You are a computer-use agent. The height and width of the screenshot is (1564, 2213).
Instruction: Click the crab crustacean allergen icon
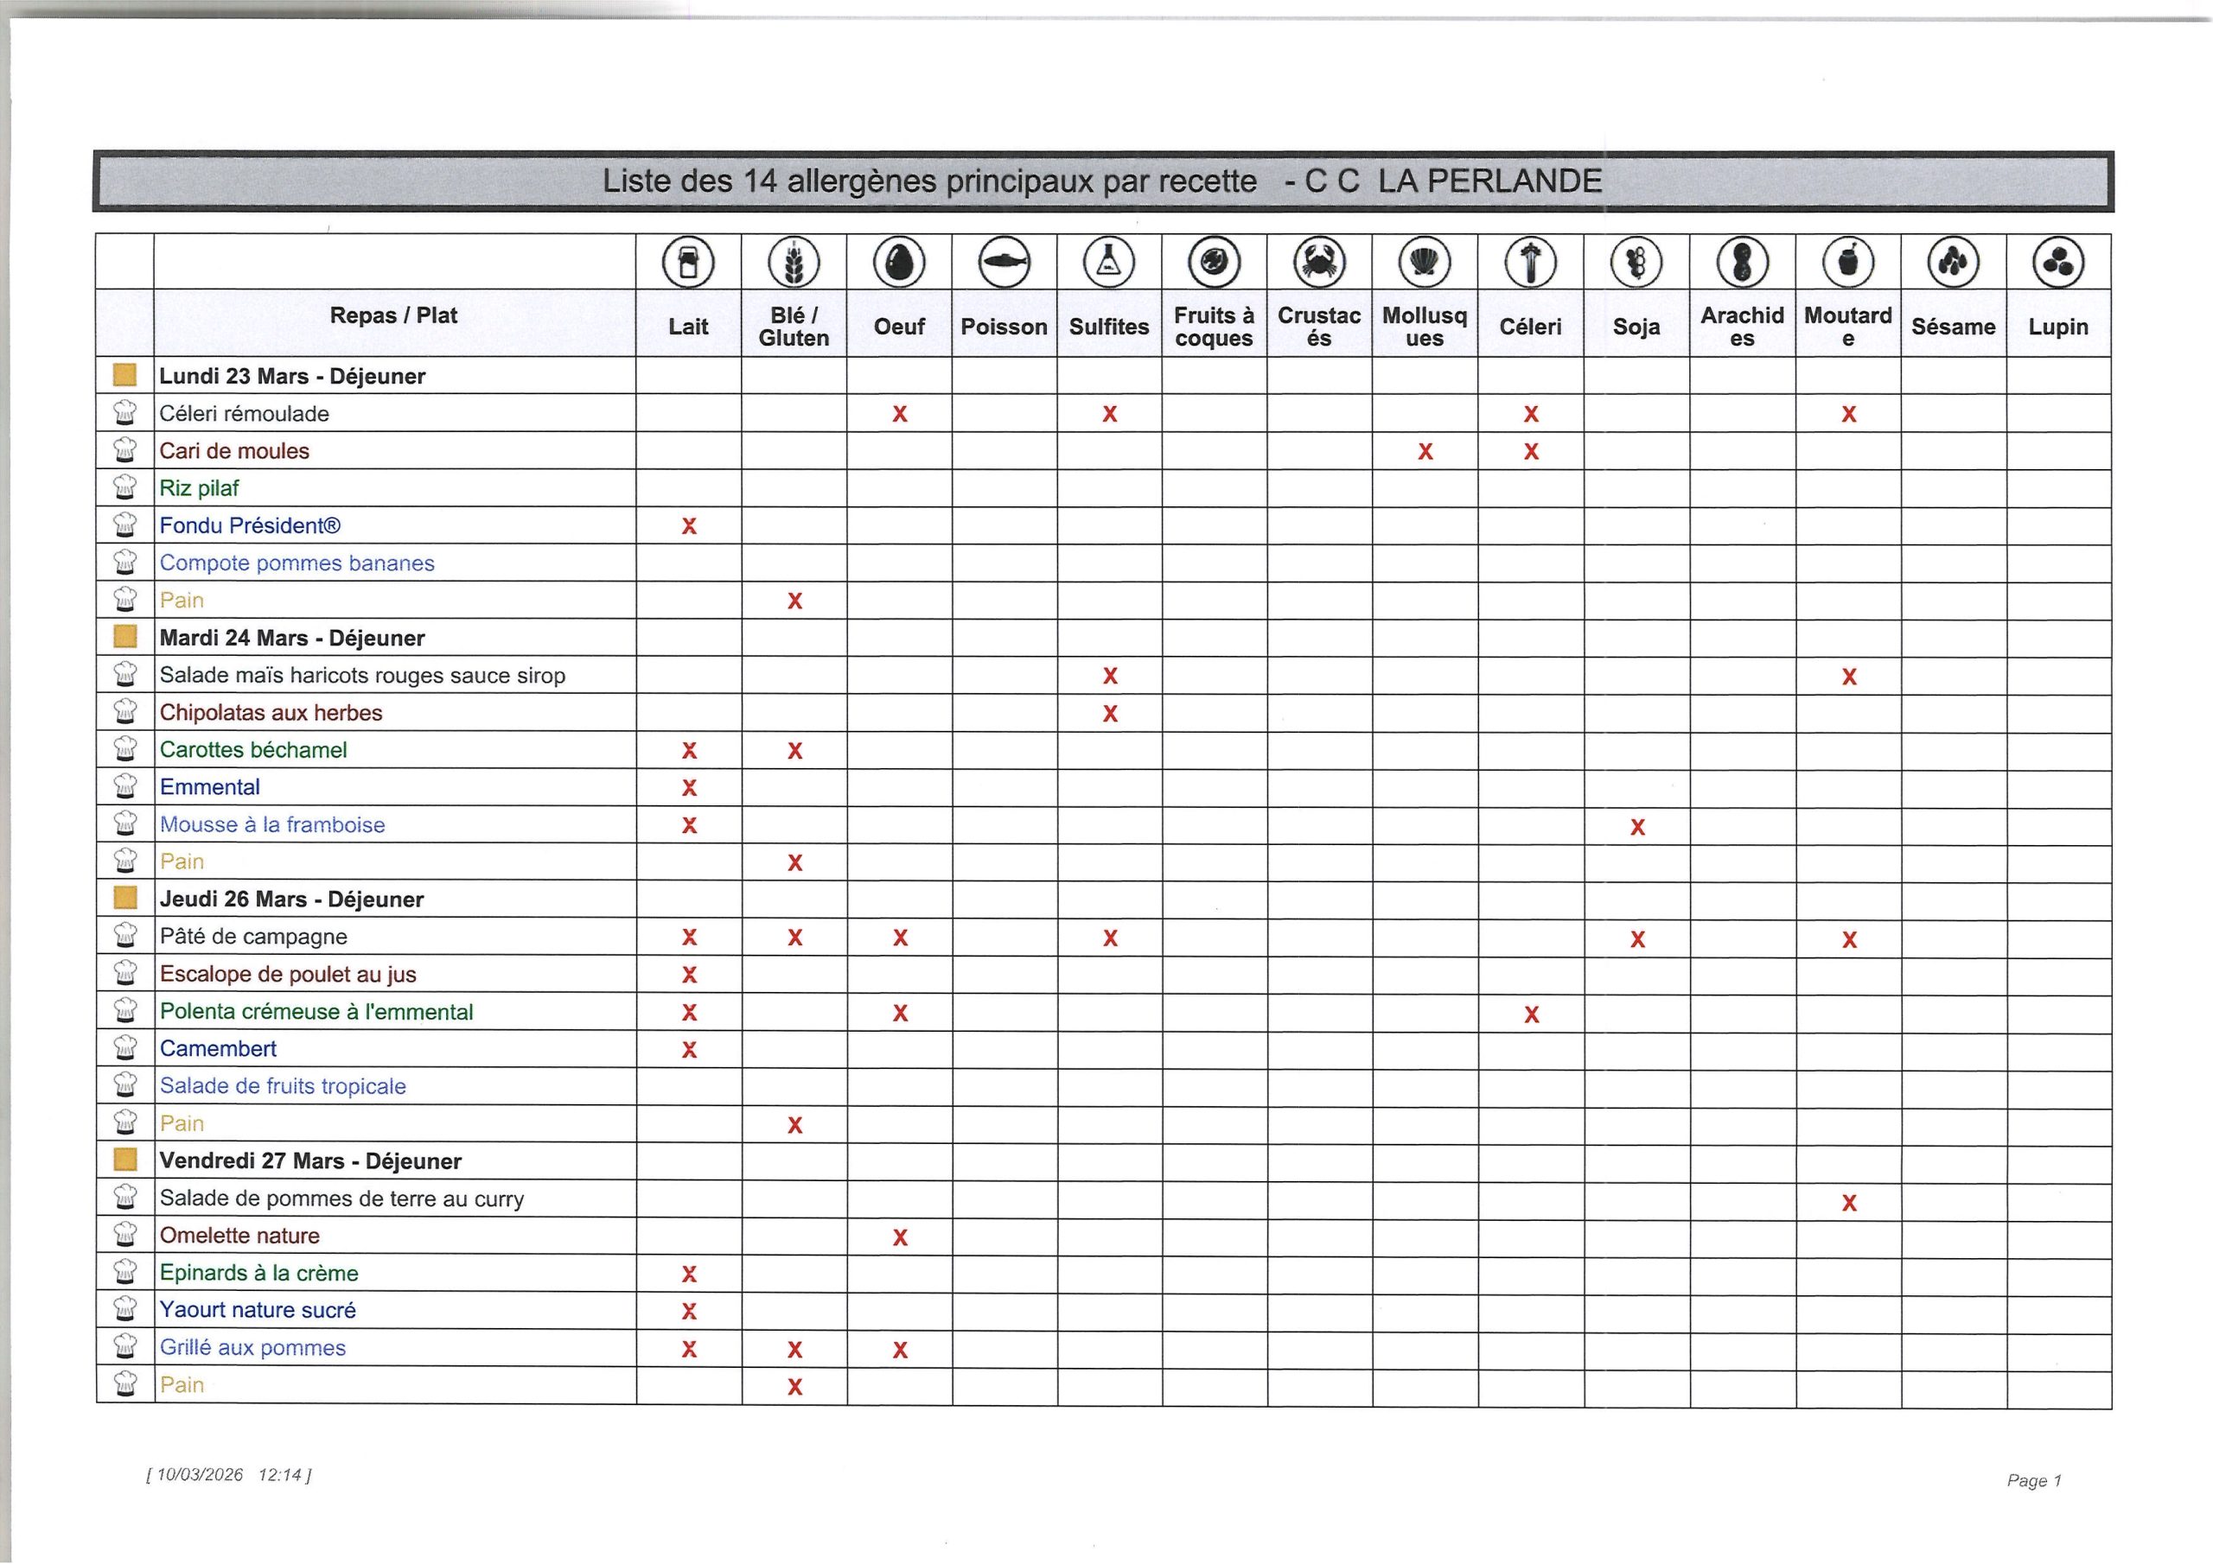point(1318,262)
